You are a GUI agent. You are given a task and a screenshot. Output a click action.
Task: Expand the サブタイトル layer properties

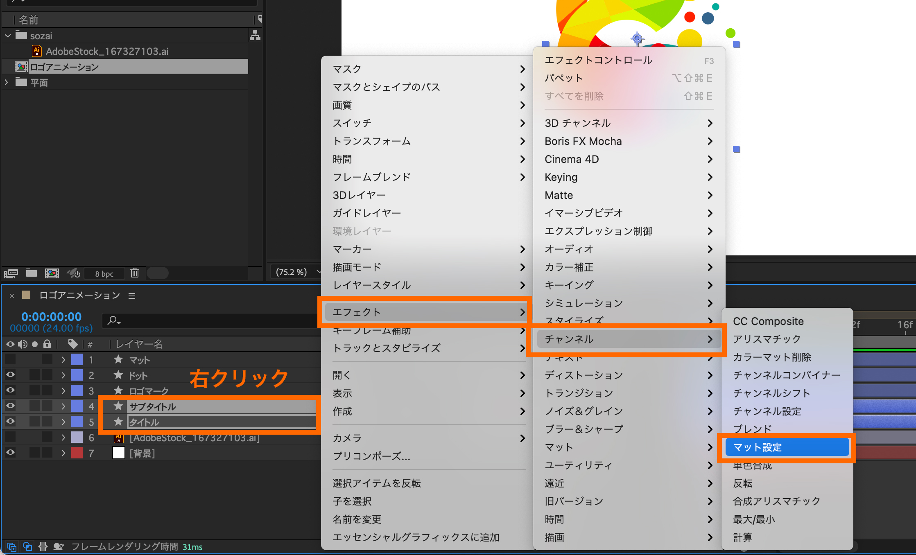[63, 406]
